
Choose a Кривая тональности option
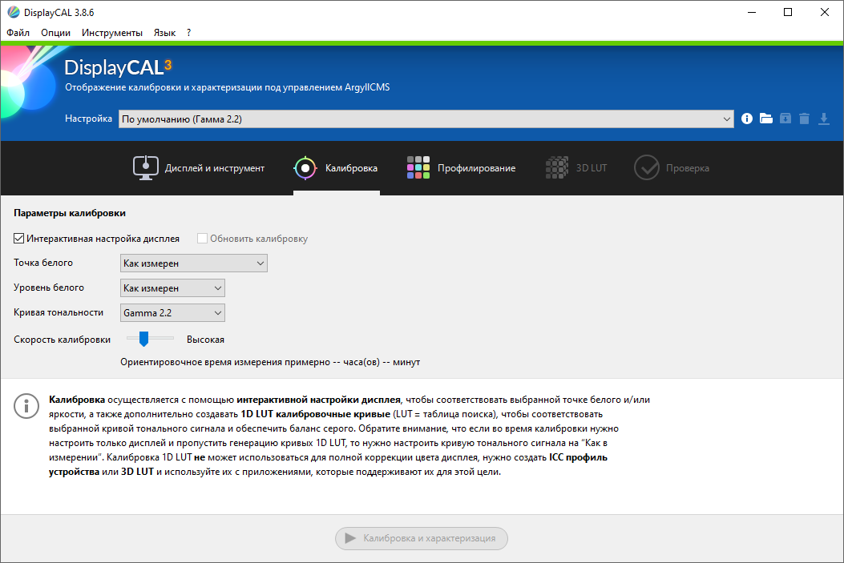pyautogui.click(x=172, y=312)
